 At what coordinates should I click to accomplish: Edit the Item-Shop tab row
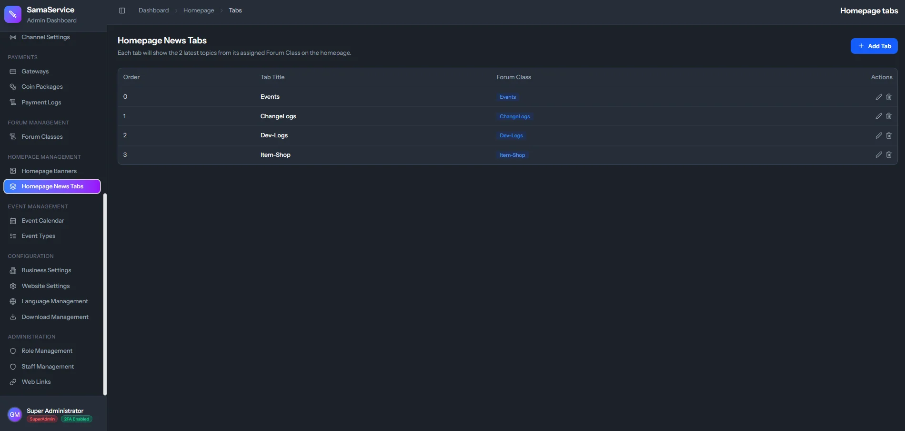[879, 154]
